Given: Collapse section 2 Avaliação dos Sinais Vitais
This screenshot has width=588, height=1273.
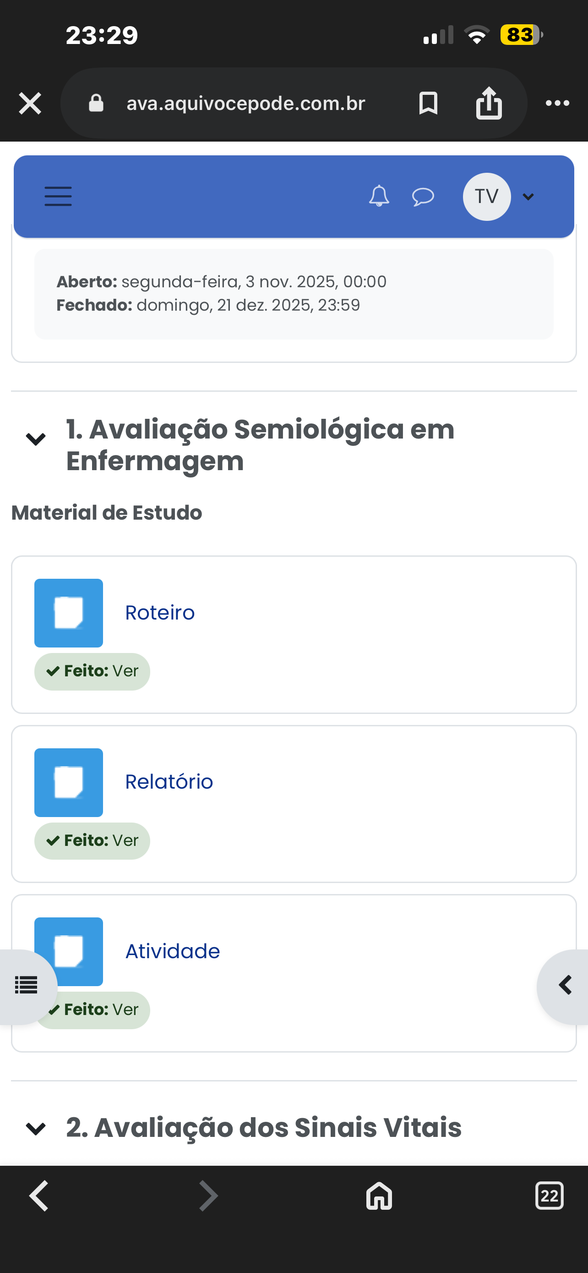Looking at the screenshot, I should [x=36, y=1129].
